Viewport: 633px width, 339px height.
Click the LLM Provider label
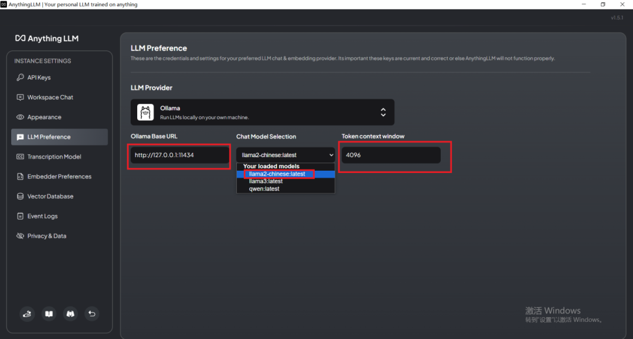(151, 87)
